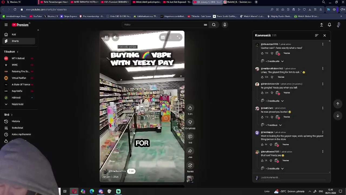
Task: Reply (Vastaa) to @vikusulzao9196's comment
Action: 287,53
